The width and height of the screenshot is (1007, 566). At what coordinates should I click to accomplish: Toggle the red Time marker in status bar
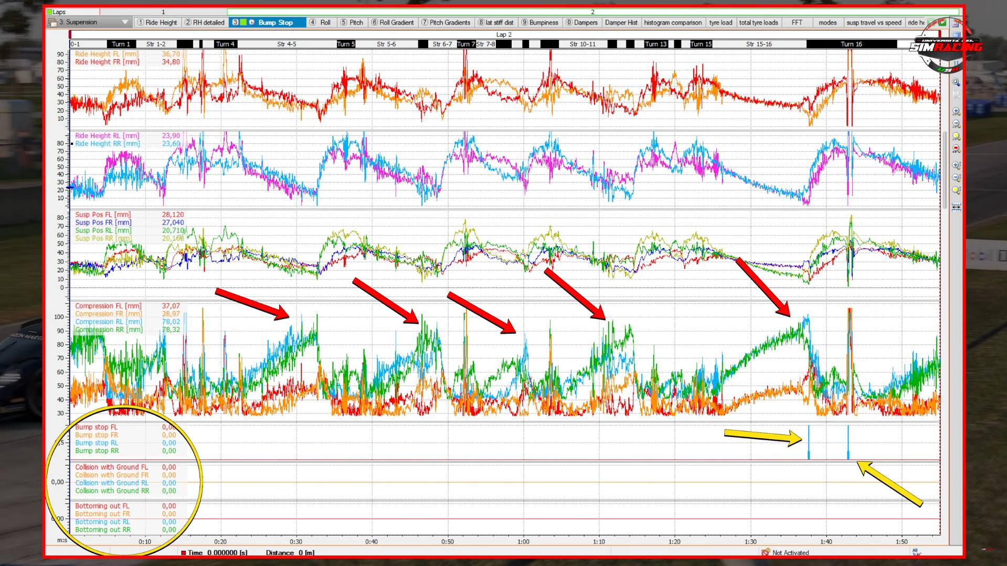(184, 552)
